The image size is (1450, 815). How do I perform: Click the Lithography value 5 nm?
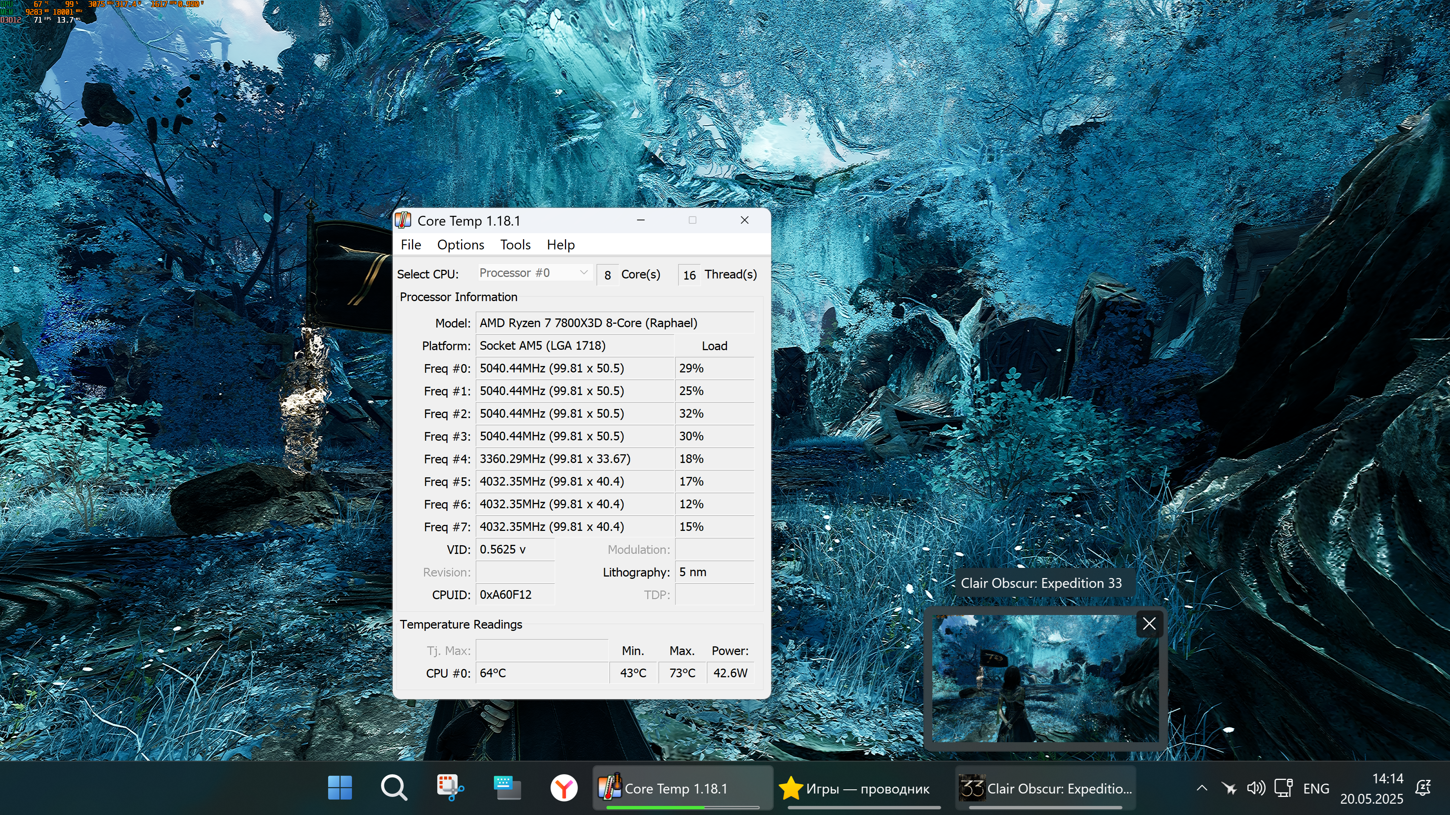(x=714, y=572)
